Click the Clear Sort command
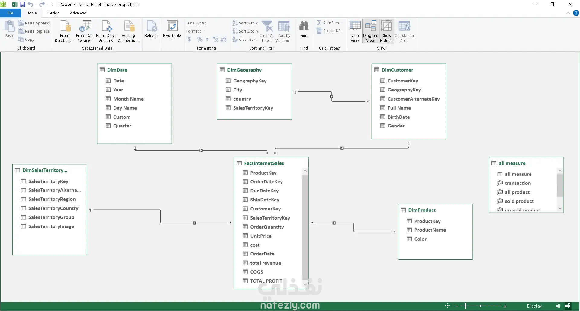The height and width of the screenshot is (311, 580). 245,39
